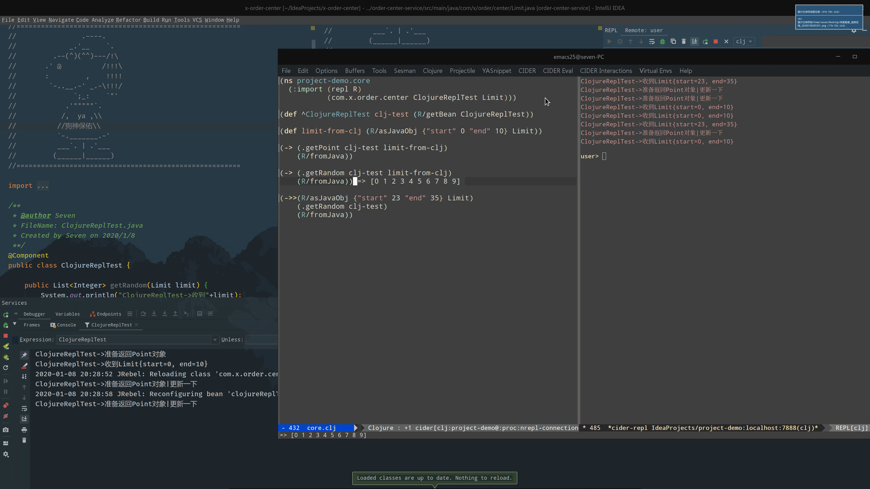Image resolution: width=870 pixels, height=489 pixels.
Task: Open the clj REPL type dropdown
Action: point(744,42)
